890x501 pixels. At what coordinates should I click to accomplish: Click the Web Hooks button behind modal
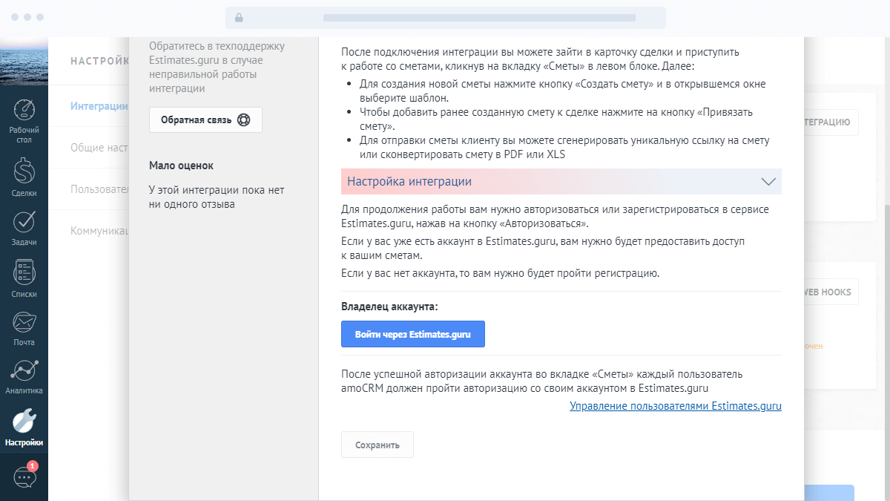831,292
